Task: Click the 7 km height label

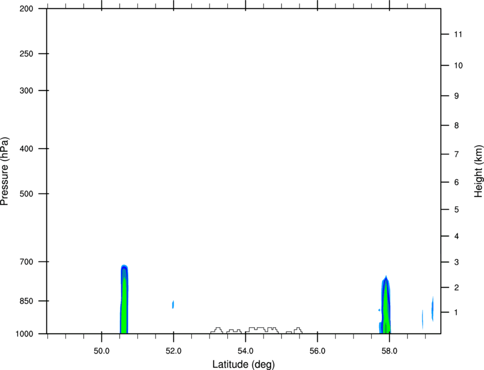Action: pyautogui.click(x=457, y=154)
